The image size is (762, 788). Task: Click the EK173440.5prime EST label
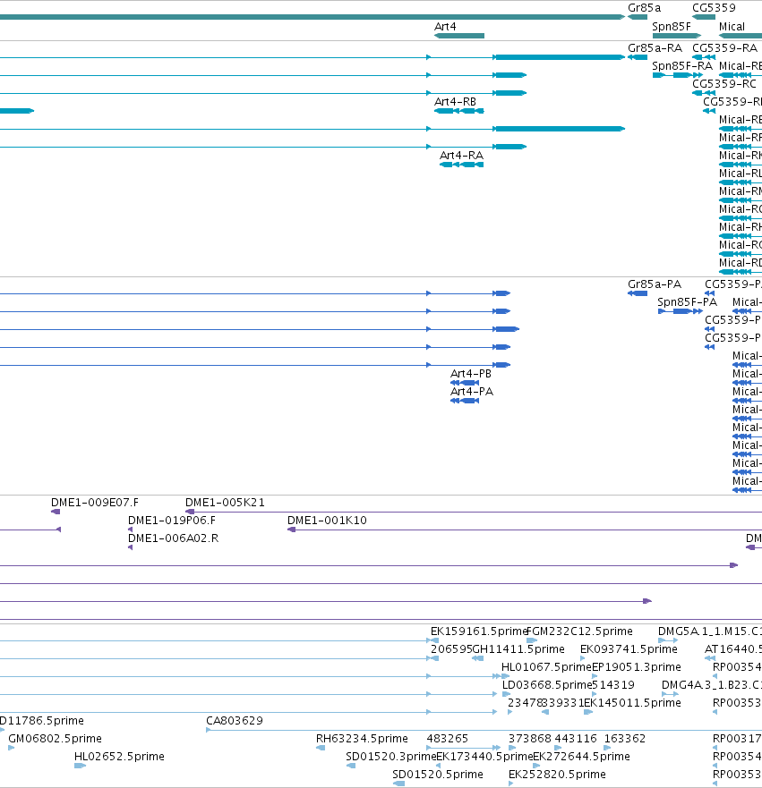click(484, 757)
